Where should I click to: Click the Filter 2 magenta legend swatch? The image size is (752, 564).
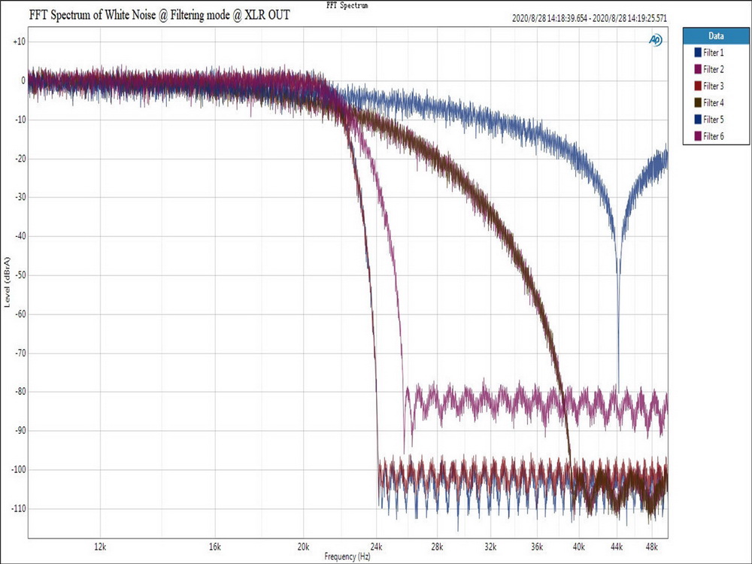pyautogui.click(x=697, y=69)
